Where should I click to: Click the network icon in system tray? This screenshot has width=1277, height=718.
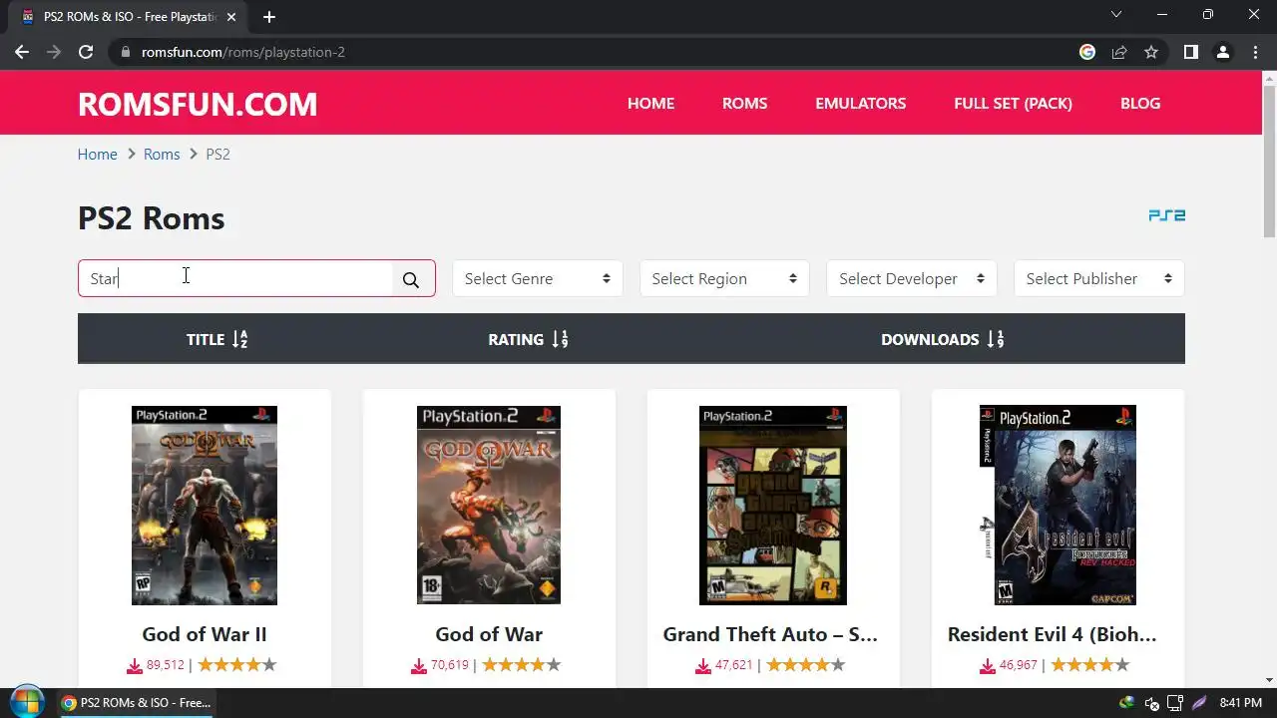(x=1174, y=703)
